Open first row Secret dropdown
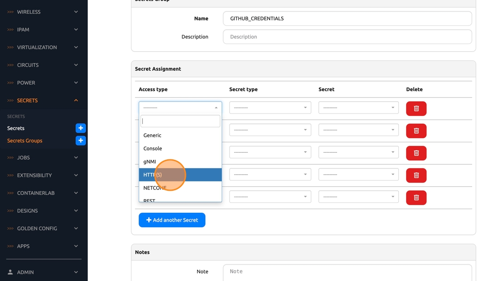Viewport: 503px width, 281px height. tap(358, 108)
